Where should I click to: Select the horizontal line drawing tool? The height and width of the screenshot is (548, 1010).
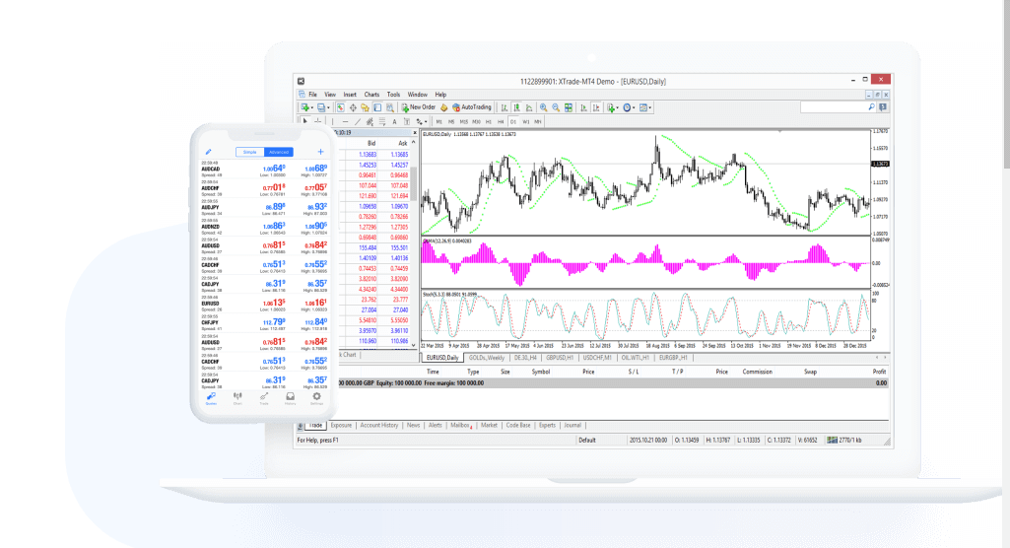(x=345, y=121)
